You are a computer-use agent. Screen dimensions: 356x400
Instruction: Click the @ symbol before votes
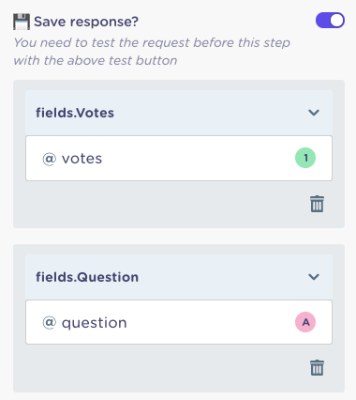[50, 159]
